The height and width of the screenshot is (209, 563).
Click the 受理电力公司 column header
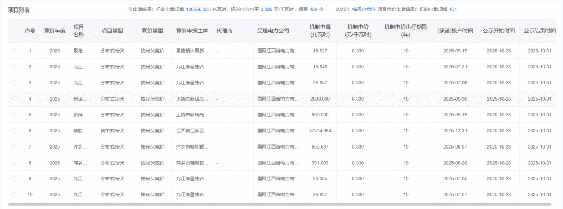click(273, 31)
